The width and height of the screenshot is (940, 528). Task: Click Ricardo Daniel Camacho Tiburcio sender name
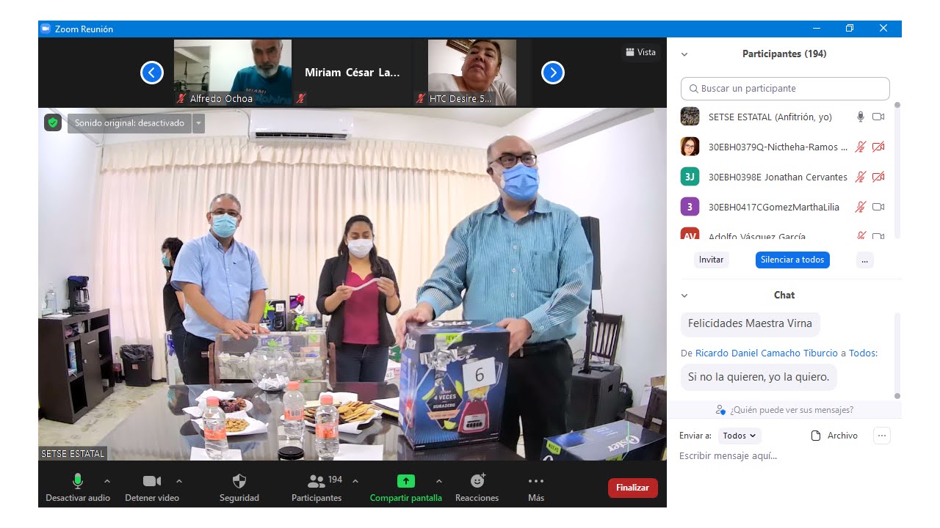(x=766, y=353)
